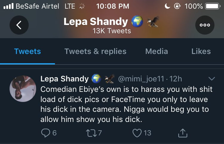The width and height of the screenshot is (224, 144).
Task: Tap the @mimi_joe11 handle
Action: pos(141,79)
